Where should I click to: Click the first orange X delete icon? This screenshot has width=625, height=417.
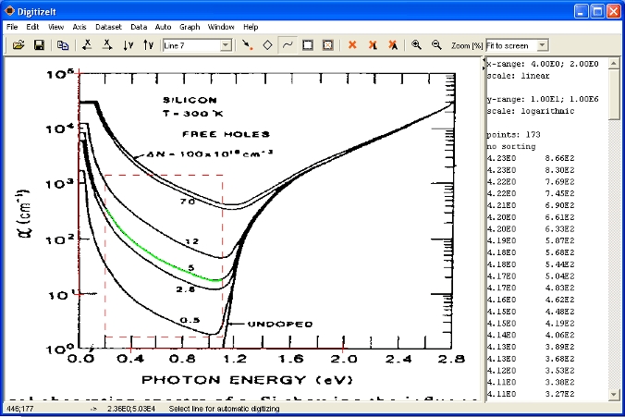(352, 44)
